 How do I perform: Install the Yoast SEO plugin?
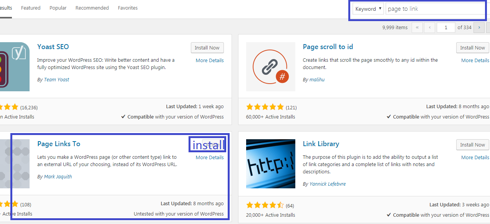point(207,48)
